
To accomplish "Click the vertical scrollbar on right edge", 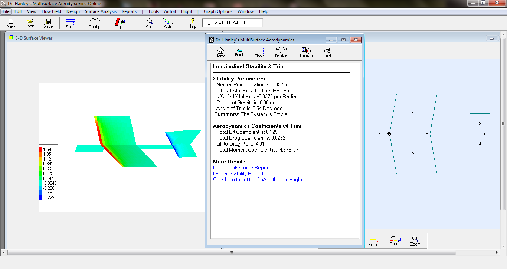I will pyautogui.click(x=503, y=124).
